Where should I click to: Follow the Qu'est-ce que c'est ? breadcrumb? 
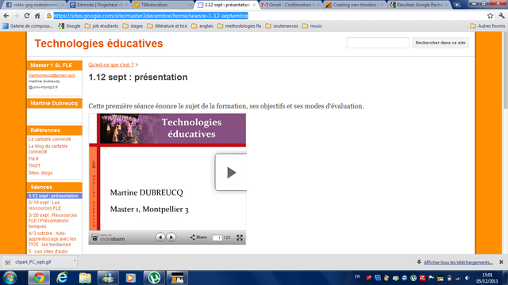(x=111, y=65)
